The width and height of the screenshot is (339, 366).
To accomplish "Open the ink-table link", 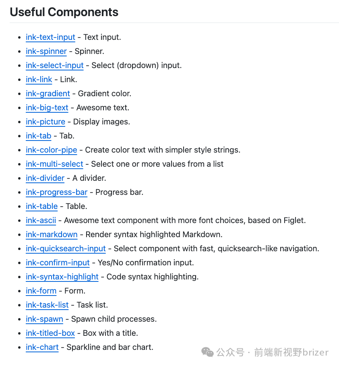I will coord(41,206).
